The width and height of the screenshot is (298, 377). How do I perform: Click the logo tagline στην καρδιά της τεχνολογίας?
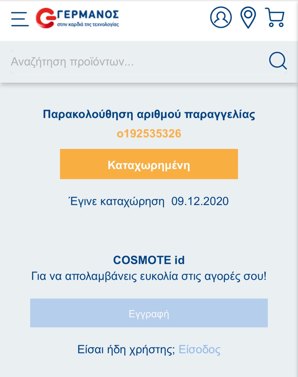[88, 24]
